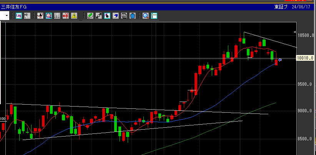316x155 pixels.
Task: Open the drawing list document icon
Action: pyautogui.click(x=124, y=16)
